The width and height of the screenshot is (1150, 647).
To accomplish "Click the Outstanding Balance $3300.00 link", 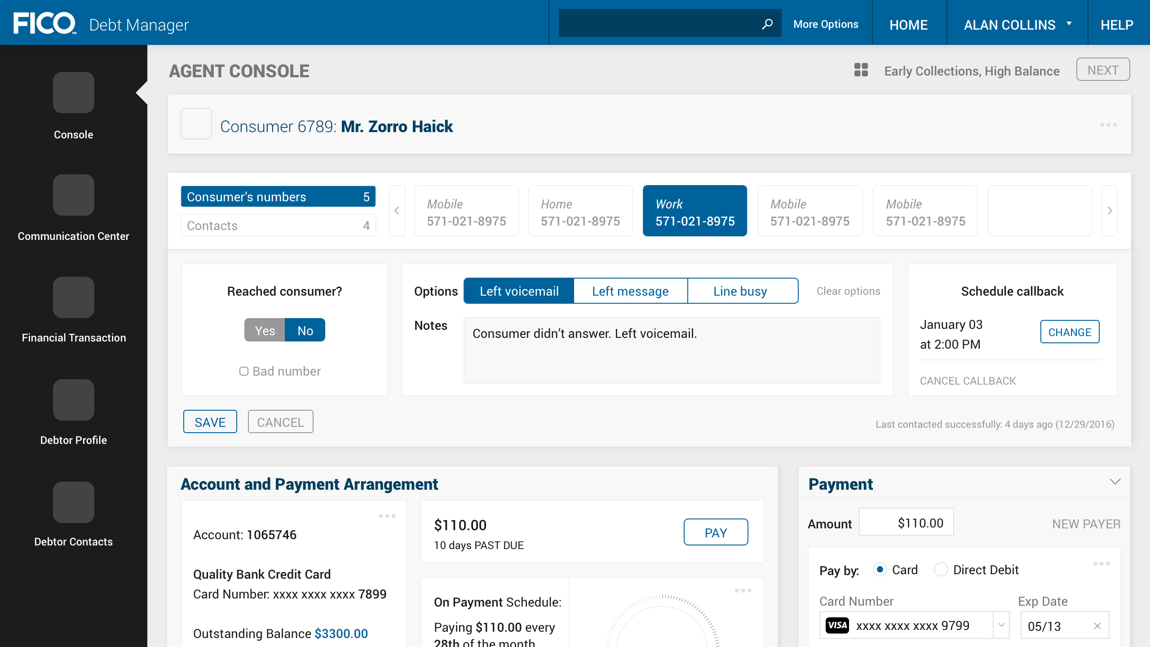I will [341, 634].
